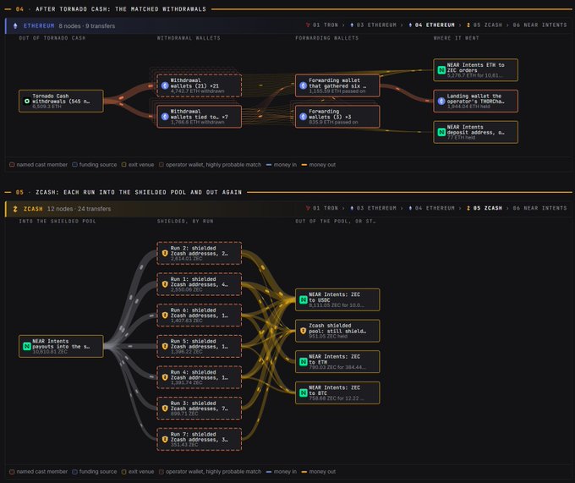The height and width of the screenshot is (483, 575).
Task: Select '05 ZCASH' in the Zcash panel breadcrumb
Action: coord(484,208)
